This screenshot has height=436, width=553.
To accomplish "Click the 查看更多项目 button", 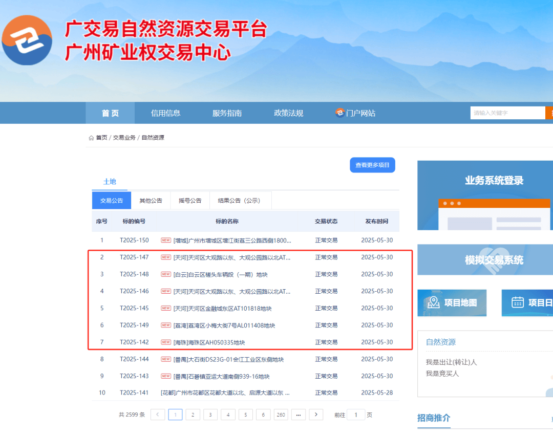I will [x=372, y=165].
